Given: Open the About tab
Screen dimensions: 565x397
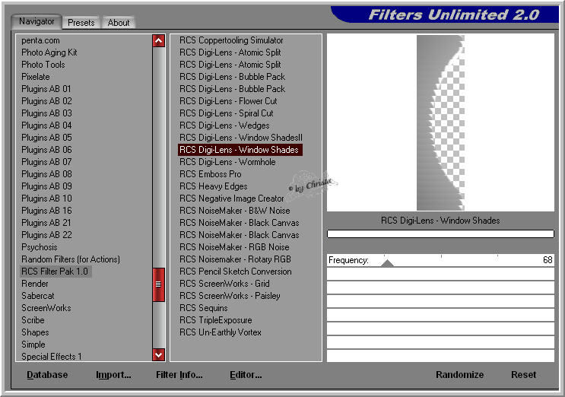Looking at the screenshot, I should pos(119,23).
